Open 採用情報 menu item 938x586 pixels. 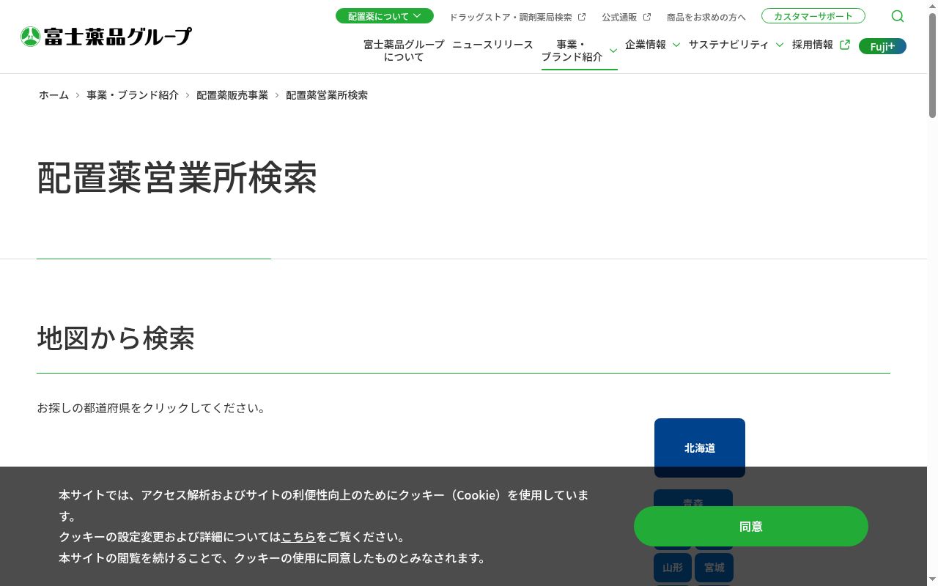click(813, 45)
